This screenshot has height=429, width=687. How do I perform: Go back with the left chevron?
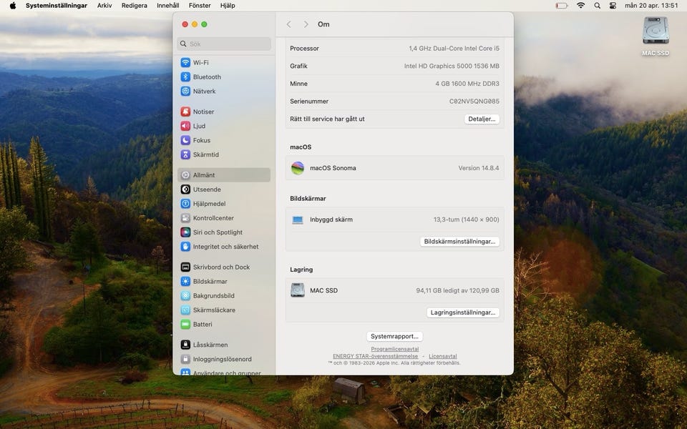[289, 24]
